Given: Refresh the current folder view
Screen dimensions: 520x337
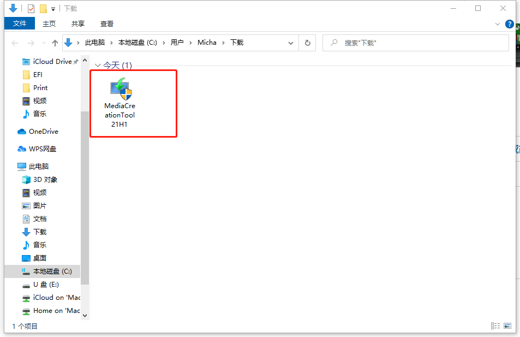Looking at the screenshot, I should click(x=308, y=43).
